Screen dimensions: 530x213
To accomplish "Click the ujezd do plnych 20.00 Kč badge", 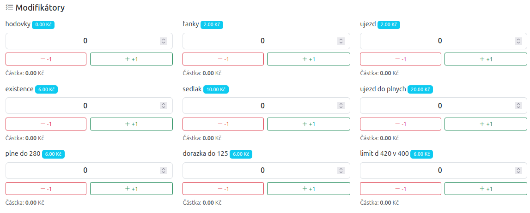I will 420,89.
